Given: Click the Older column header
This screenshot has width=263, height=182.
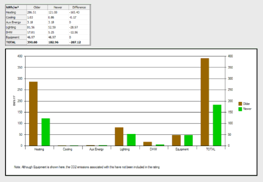Looking at the screenshot, I should (x=37, y=7).
